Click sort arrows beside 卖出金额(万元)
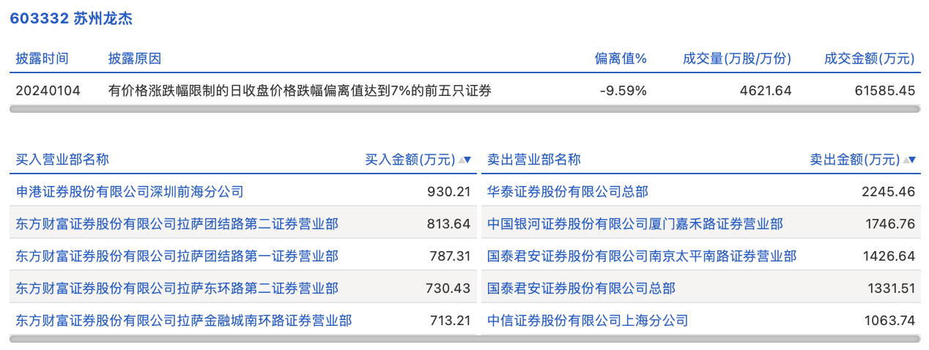This screenshot has width=929, height=350. tap(909, 160)
